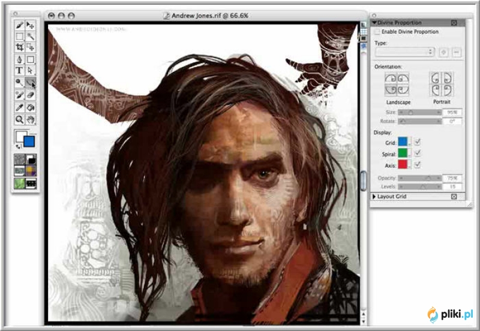The height and width of the screenshot is (331, 480).
Task: Click the canvas vertical scrollbar thumb
Action: pyautogui.click(x=364, y=180)
